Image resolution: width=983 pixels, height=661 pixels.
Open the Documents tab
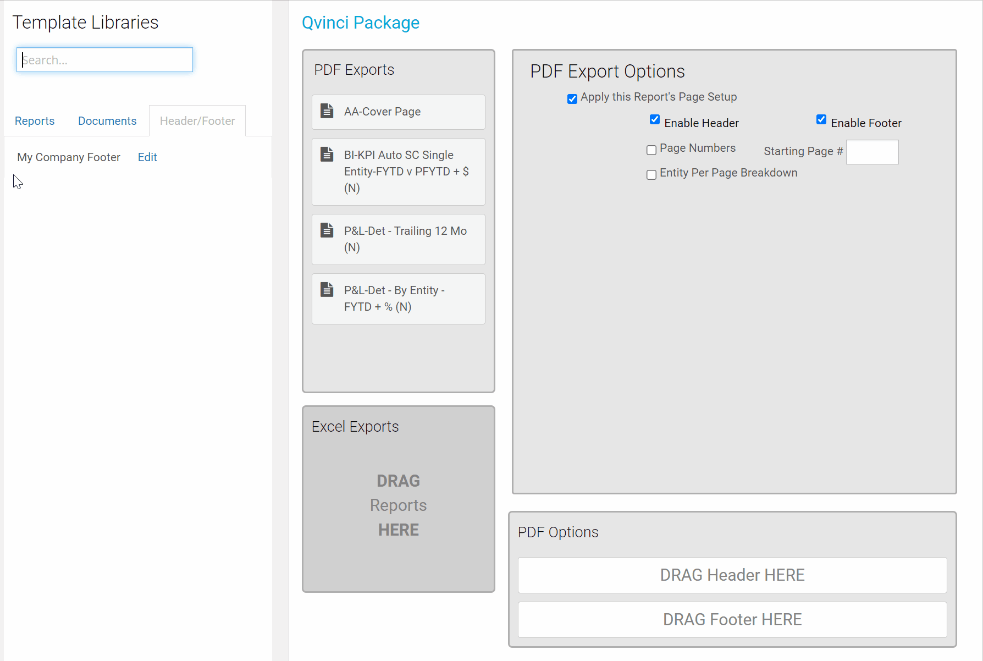pos(107,121)
